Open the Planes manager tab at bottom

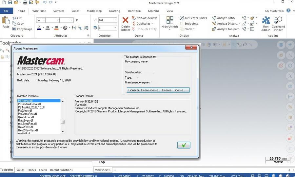click(31, 170)
